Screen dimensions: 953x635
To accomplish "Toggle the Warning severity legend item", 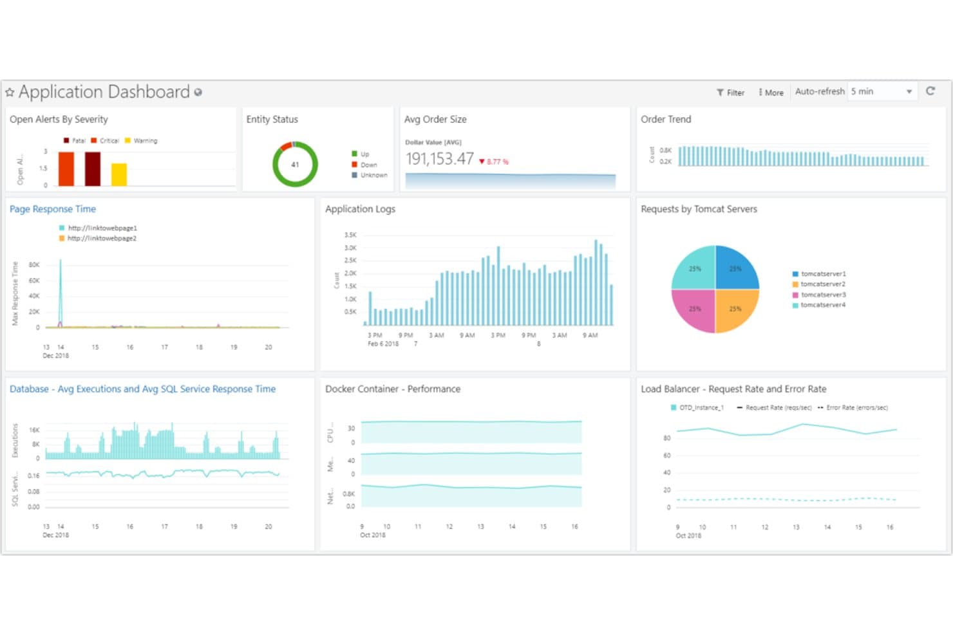I will pyautogui.click(x=141, y=140).
